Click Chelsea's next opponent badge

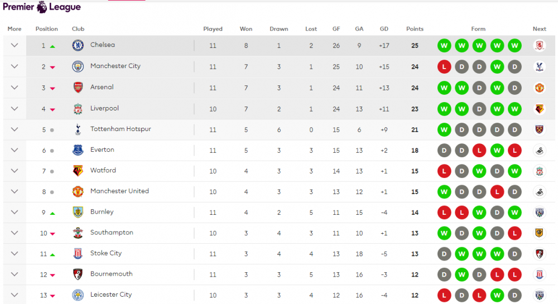540,46
